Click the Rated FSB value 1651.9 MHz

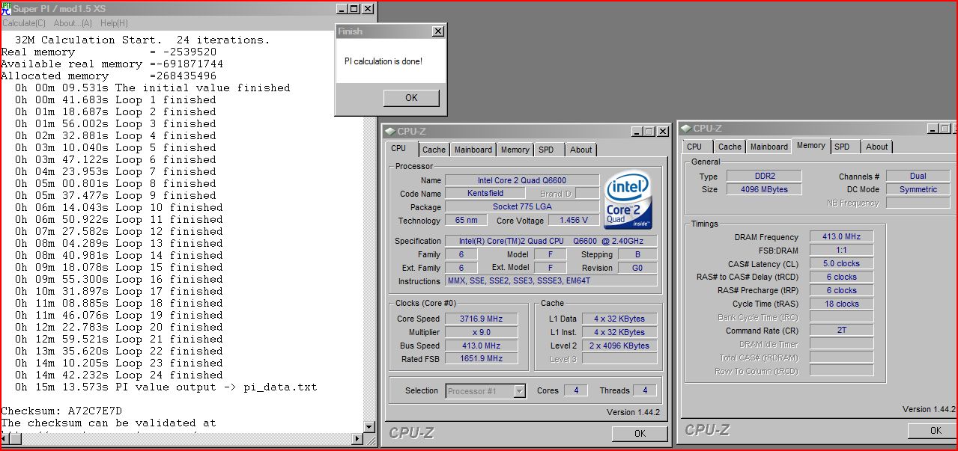pyautogui.click(x=482, y=359)
